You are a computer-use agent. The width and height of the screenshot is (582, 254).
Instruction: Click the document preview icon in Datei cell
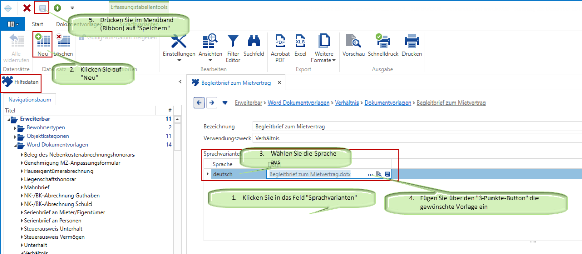coord(379,174)
